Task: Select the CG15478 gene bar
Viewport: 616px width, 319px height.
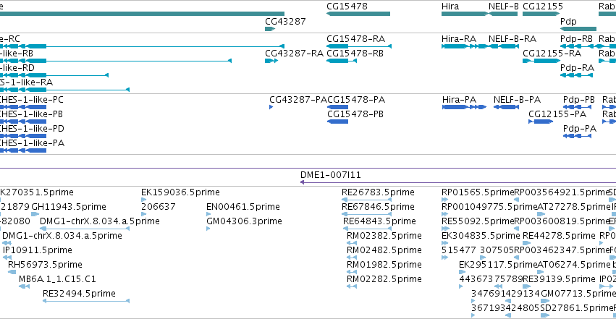Action: tap(358, 14)
